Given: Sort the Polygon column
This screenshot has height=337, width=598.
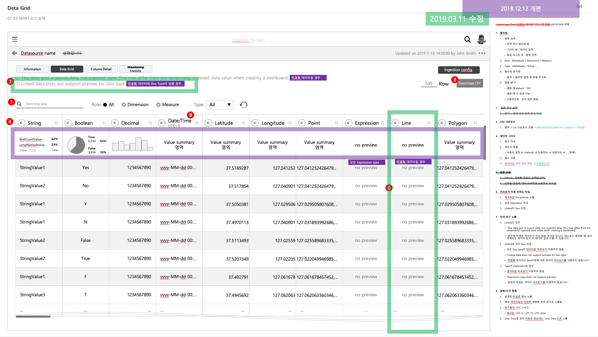Looking at the screenshot, I should [x=476, y=123].
